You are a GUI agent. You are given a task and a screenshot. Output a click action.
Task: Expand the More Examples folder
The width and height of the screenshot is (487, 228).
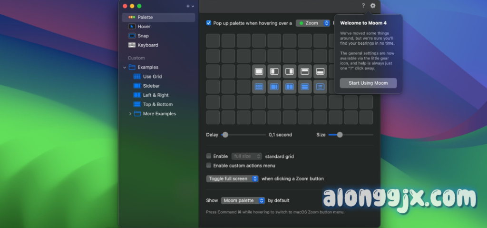click(130, 114)
